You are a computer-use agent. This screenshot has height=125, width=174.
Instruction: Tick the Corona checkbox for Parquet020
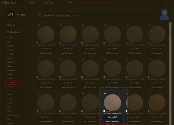pos(60,43)
